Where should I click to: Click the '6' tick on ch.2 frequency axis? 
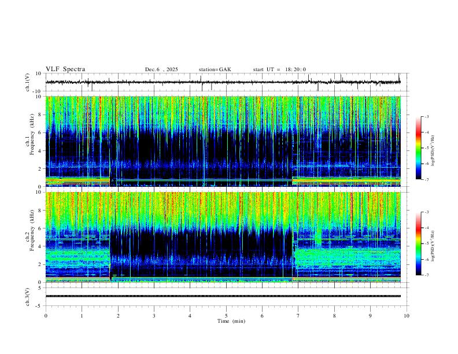40,228
